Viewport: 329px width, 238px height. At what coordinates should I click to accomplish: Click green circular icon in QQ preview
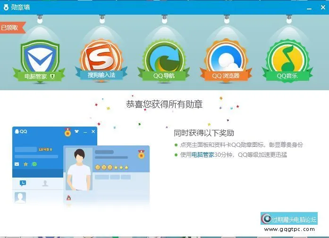pos(34,164)
